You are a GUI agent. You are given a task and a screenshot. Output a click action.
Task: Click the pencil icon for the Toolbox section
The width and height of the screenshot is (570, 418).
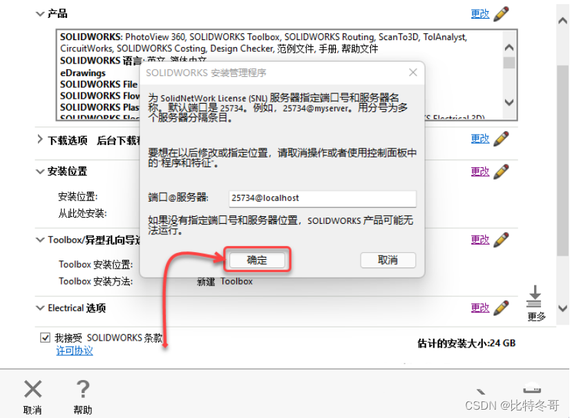pos(502,240)
